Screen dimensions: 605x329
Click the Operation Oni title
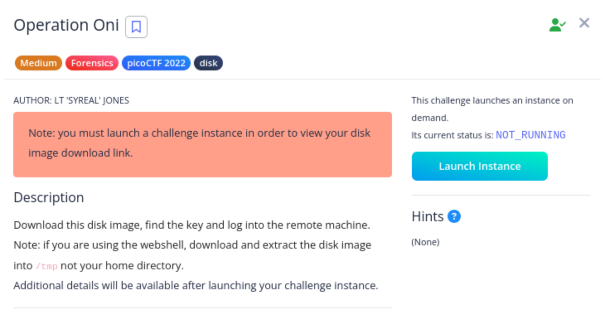[66, 25]
